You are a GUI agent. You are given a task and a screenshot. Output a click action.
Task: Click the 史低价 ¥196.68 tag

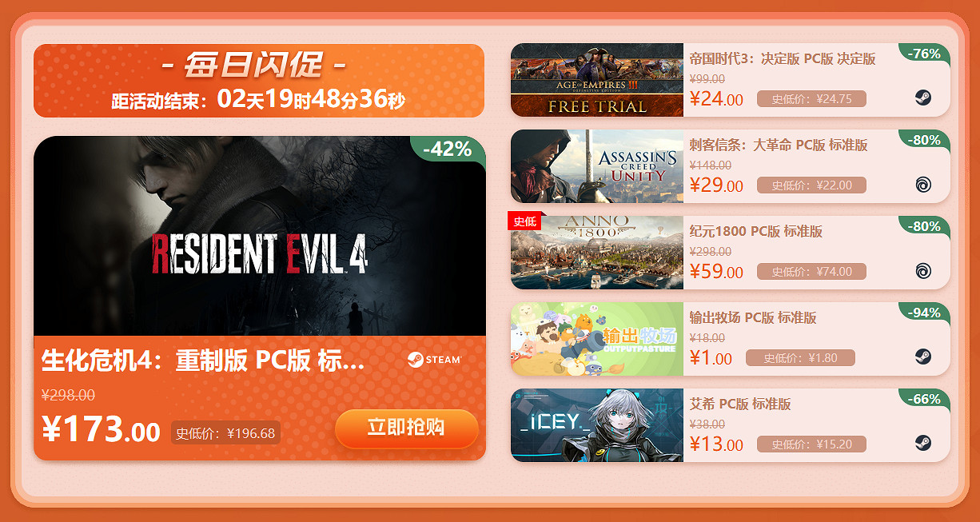point(225,433)
